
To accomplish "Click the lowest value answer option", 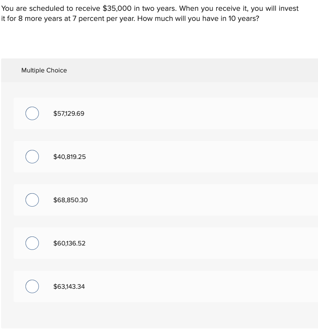I will tap(69, 156).
